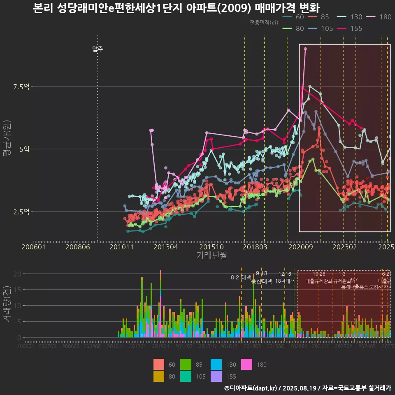Click the 6·27 policy annotation
The height and width of the screenshot is (395, 395).
tap(387, 274)
